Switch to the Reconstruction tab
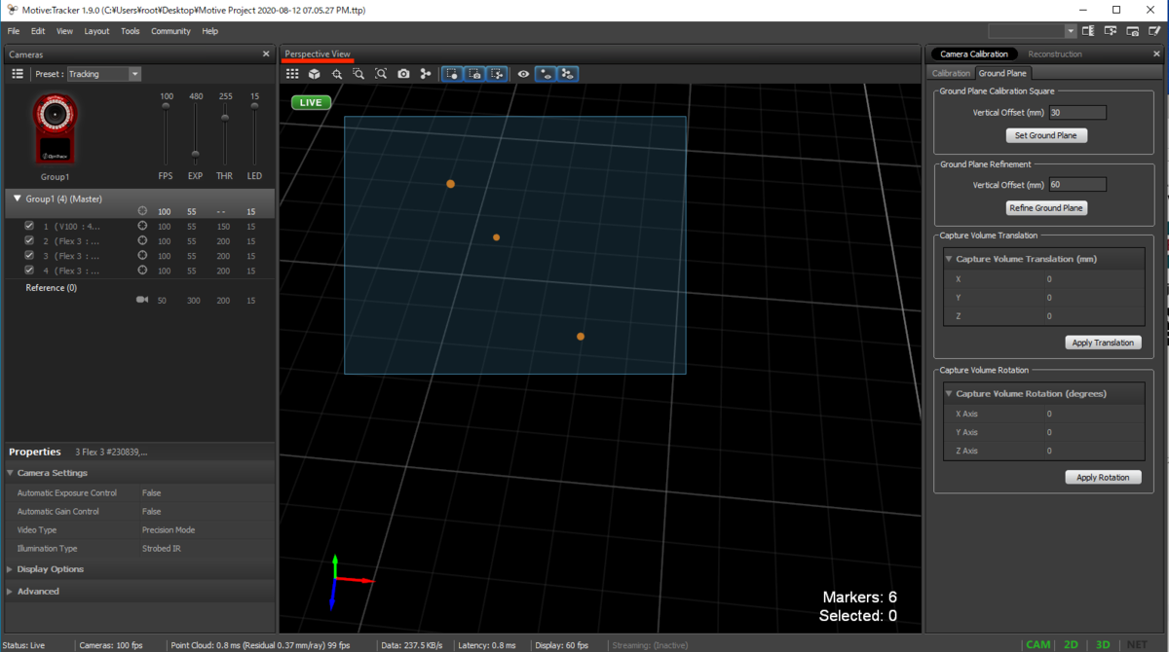Viewport: 1169px width, 652px height. click(x=1055, y=54)
